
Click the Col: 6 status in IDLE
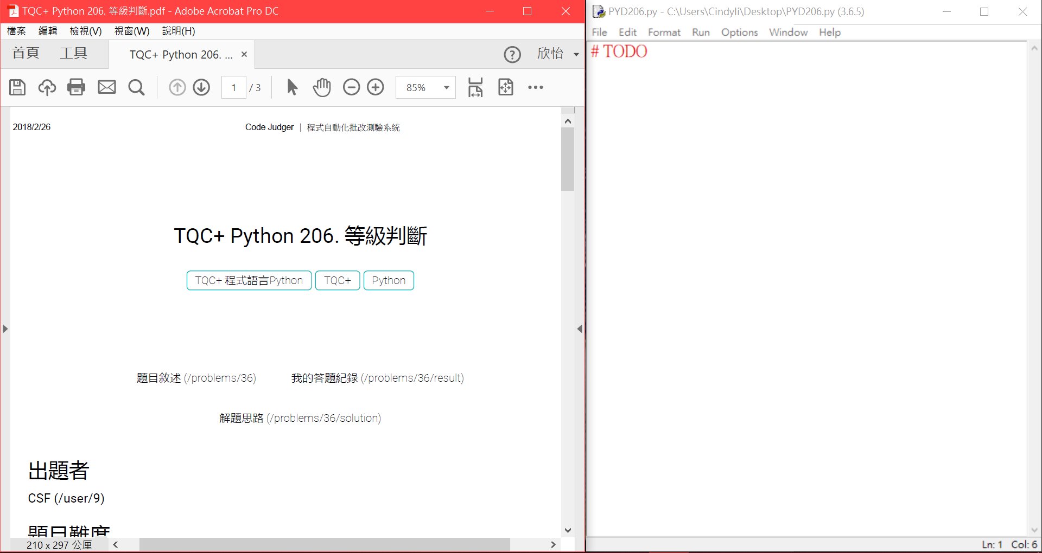click(x=1024, y=544)
